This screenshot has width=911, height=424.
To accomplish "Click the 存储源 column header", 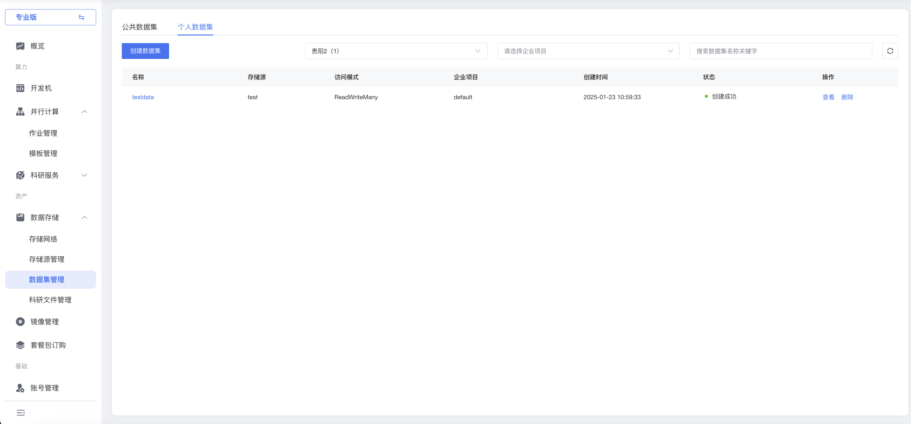I will pos(257,77).
